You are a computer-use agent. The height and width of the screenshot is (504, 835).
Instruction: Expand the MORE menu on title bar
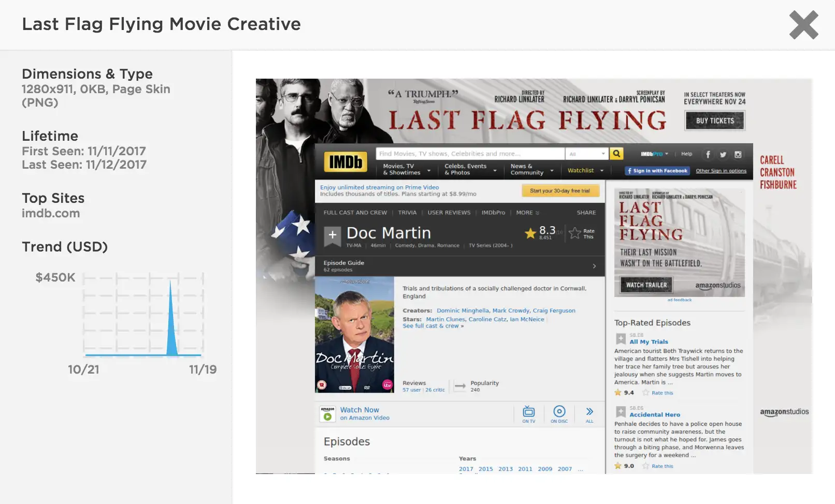tap(527, 213)
